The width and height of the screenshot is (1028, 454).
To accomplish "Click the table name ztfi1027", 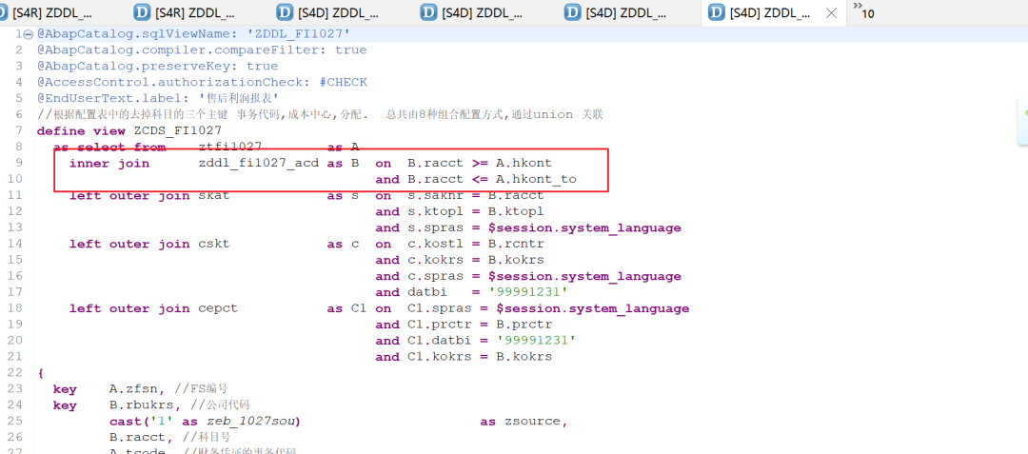I will pos(230,147).
